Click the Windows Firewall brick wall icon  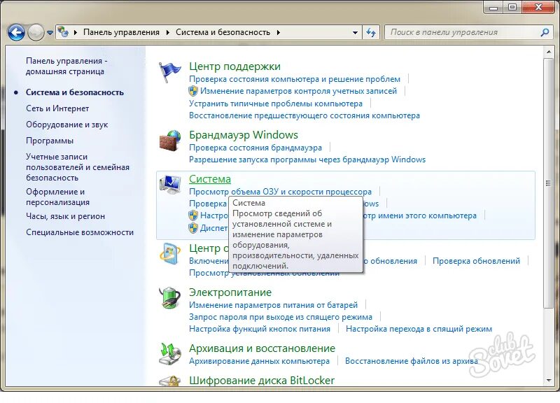point(170,141)
